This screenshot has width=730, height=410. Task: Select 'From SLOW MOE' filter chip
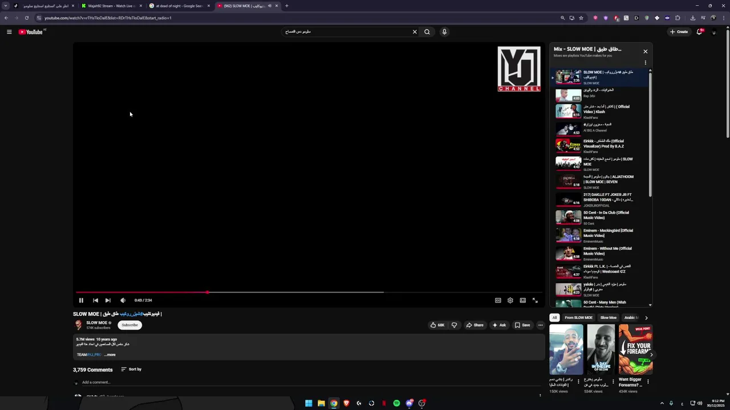coord(578,318)
